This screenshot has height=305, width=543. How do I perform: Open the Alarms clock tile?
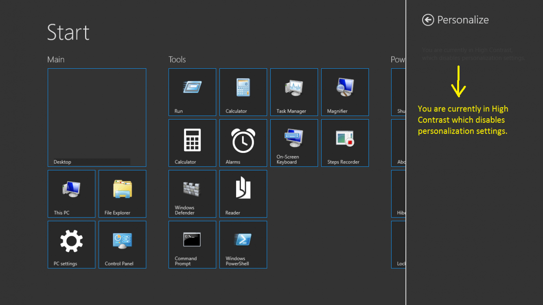pos(243,143)
